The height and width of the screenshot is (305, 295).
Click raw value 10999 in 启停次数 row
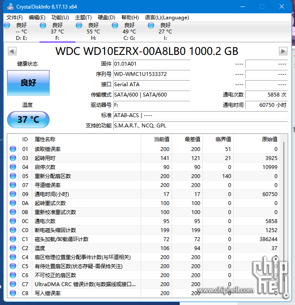point(270,167)
